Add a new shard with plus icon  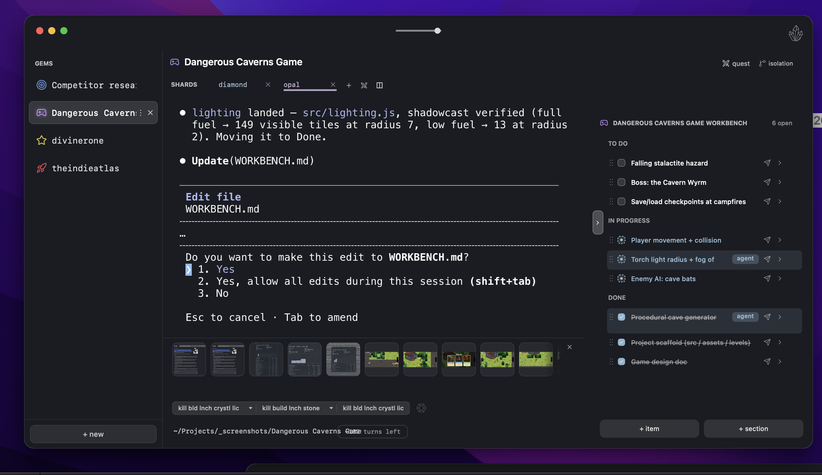[349, 85]
